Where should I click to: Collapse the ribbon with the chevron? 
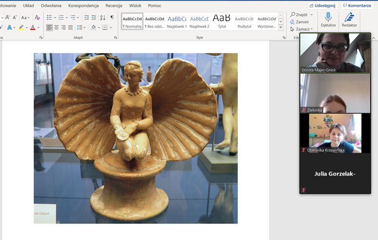pyautogui.click(x=373, y=38)
